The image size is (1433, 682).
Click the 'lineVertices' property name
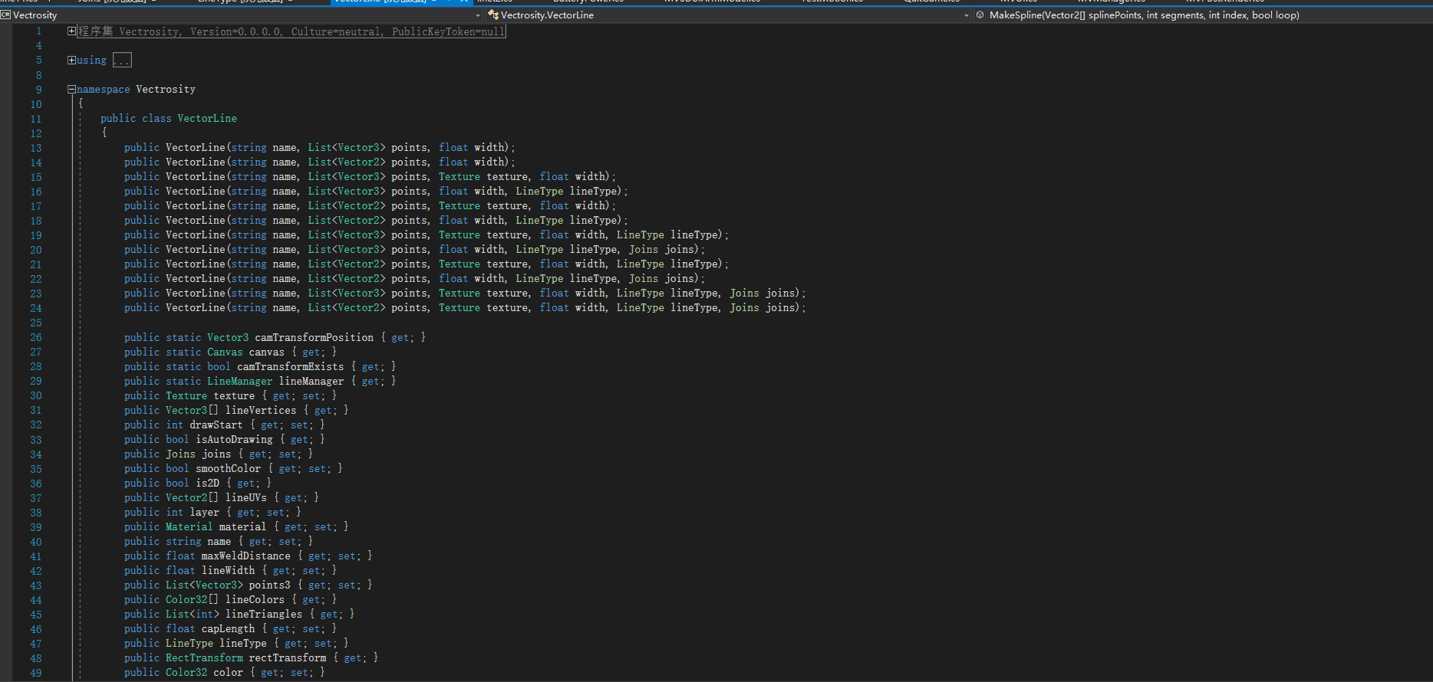pyautogui.click(x=261, y=410)
